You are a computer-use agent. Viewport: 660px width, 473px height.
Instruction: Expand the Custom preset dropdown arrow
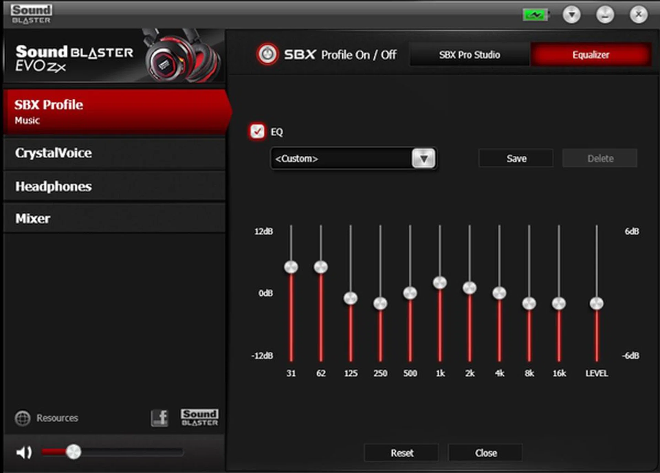pyautogui.click(x=423, y=158)
